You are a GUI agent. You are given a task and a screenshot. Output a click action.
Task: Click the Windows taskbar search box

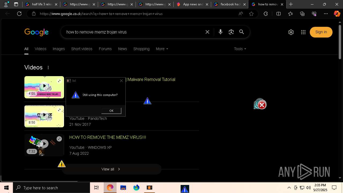pyautogui.click(x=51, y=188)
